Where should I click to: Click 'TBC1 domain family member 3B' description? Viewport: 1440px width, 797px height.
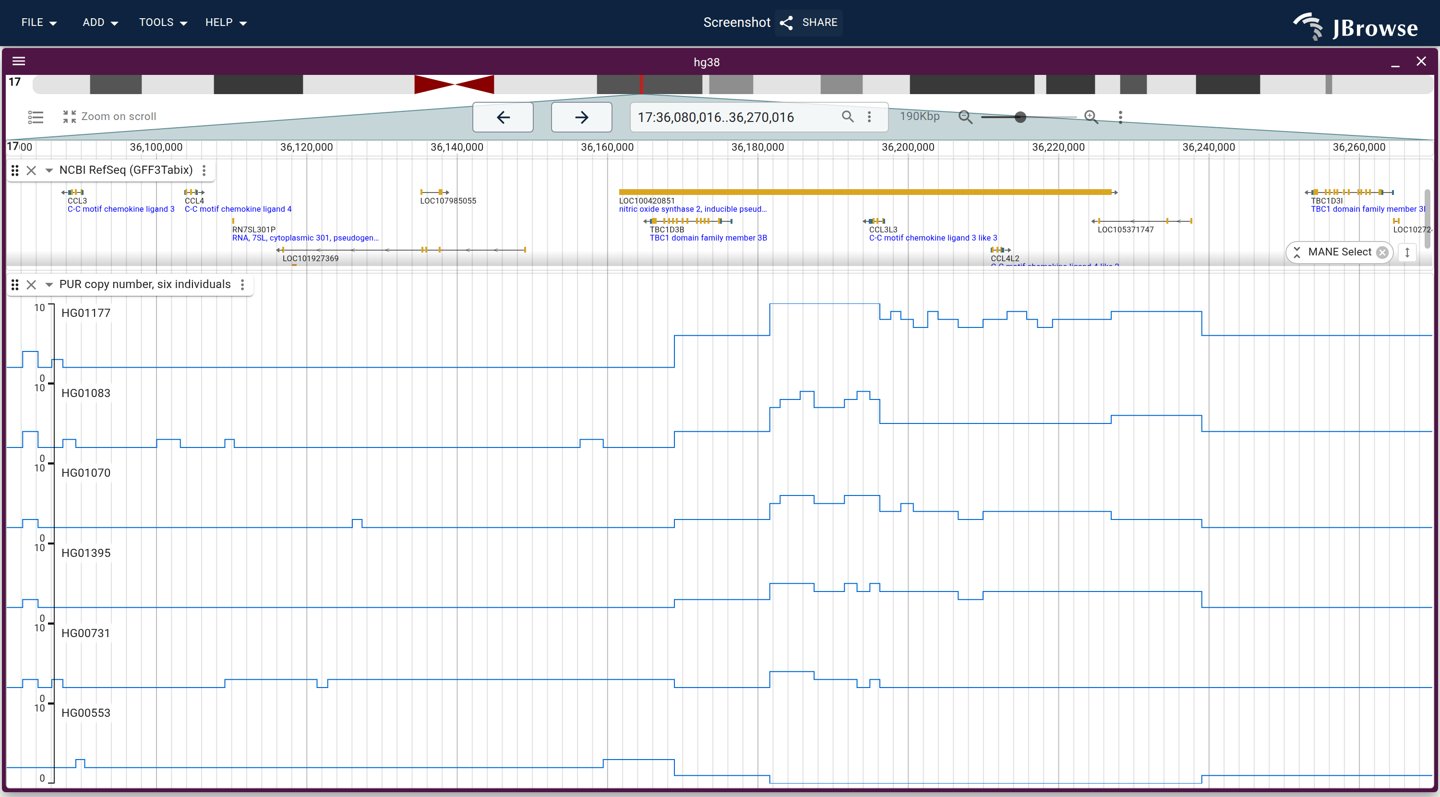708,238
